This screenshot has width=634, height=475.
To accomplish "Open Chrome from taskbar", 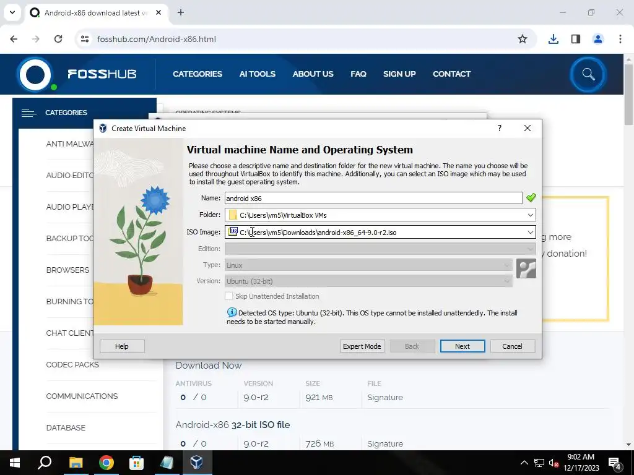I will pos(106,463).
